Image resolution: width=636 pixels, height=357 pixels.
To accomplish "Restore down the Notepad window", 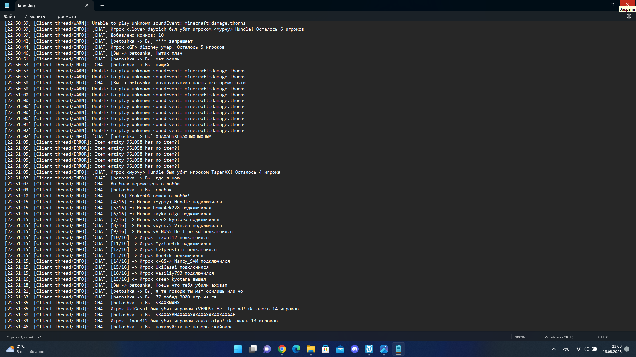I will click(612, 5).
